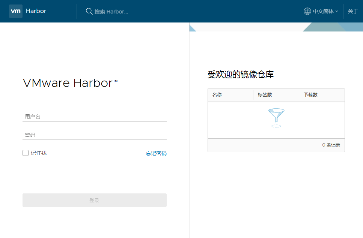Click the 受欢迎的镜像仓库 heading

point(241,75)
